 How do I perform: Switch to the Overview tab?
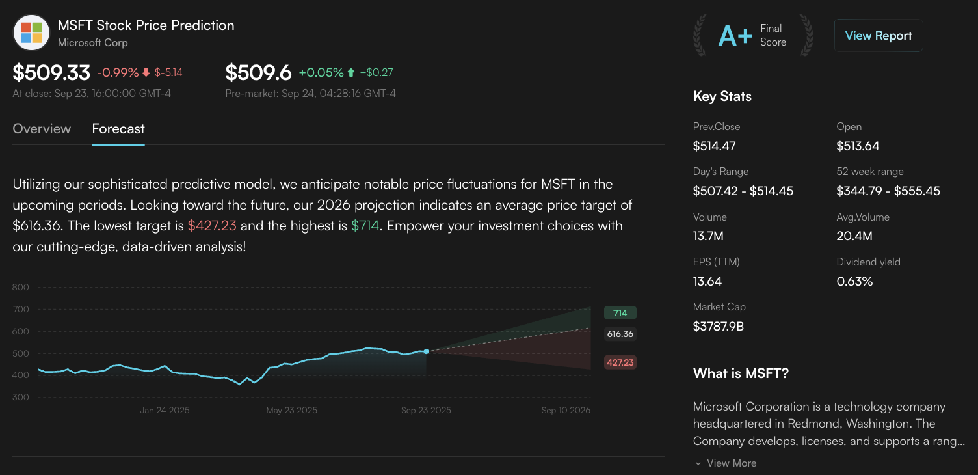click(x=42, y=129)
